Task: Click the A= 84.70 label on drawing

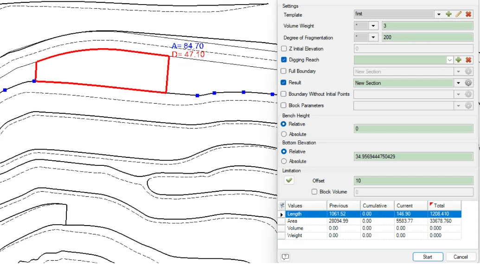Action: pos(187,46)
